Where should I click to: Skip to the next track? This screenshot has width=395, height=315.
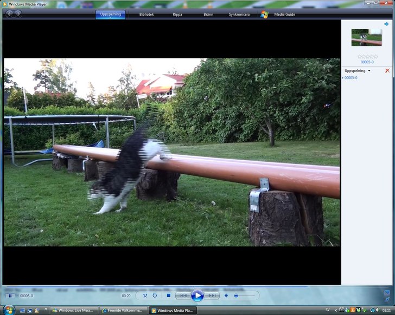212,296
